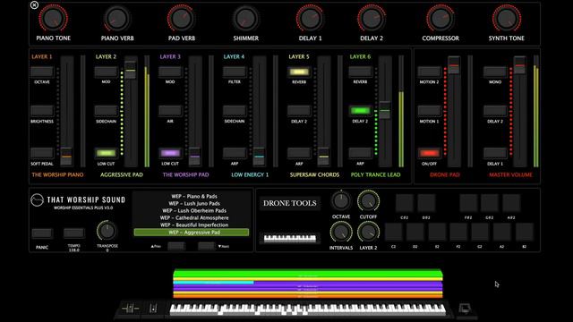573x322 pixels.
Task: Toggle Layer 1 Brightness button
Action: coord(42,111)
